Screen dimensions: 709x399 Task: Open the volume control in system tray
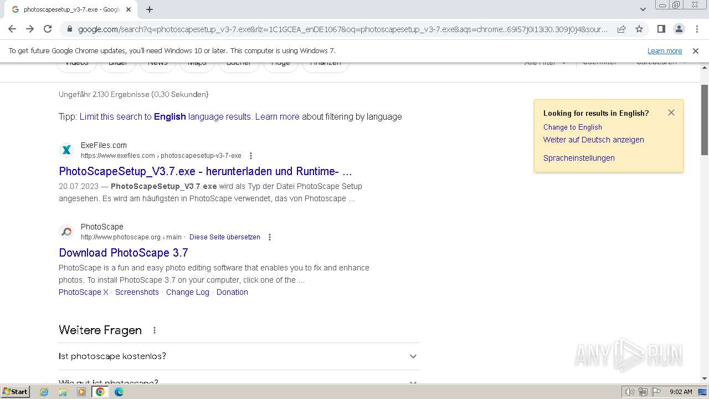pos(629,392)
